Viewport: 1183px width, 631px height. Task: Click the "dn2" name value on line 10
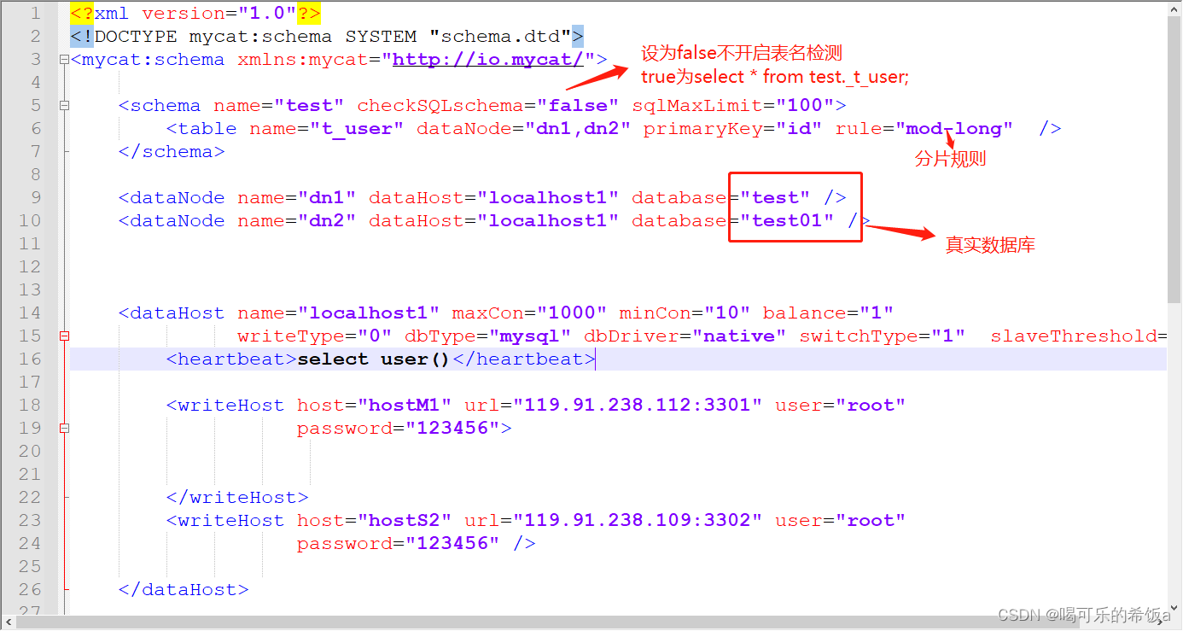(x=327, y=221)
